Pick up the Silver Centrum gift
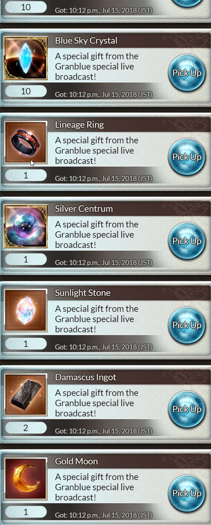Image resolution: width=211 pixels, height=525 pixels. (x=187, y=241)
